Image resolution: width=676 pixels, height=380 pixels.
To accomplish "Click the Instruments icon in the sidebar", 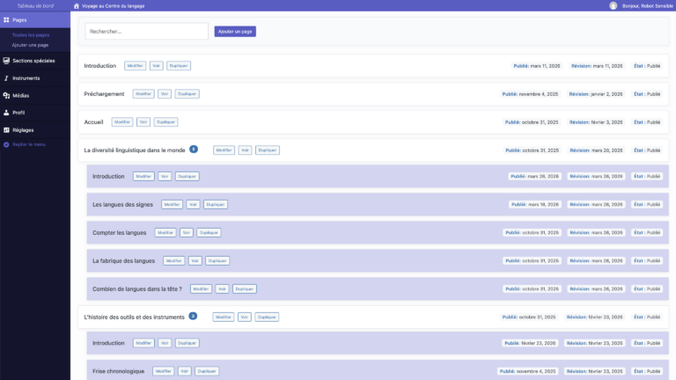I will pos(6,78).
